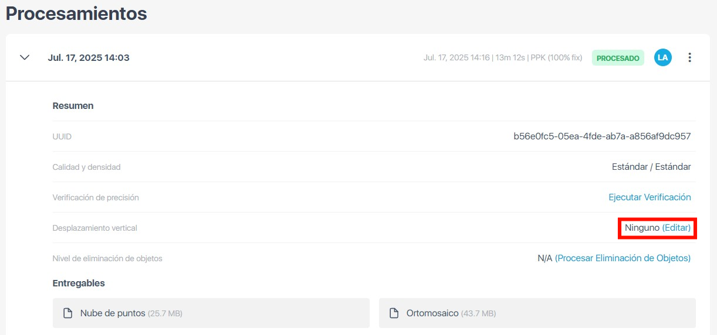Click the Ejecutar Verificación link
717x335 pixels.
[x=650, y=197]
